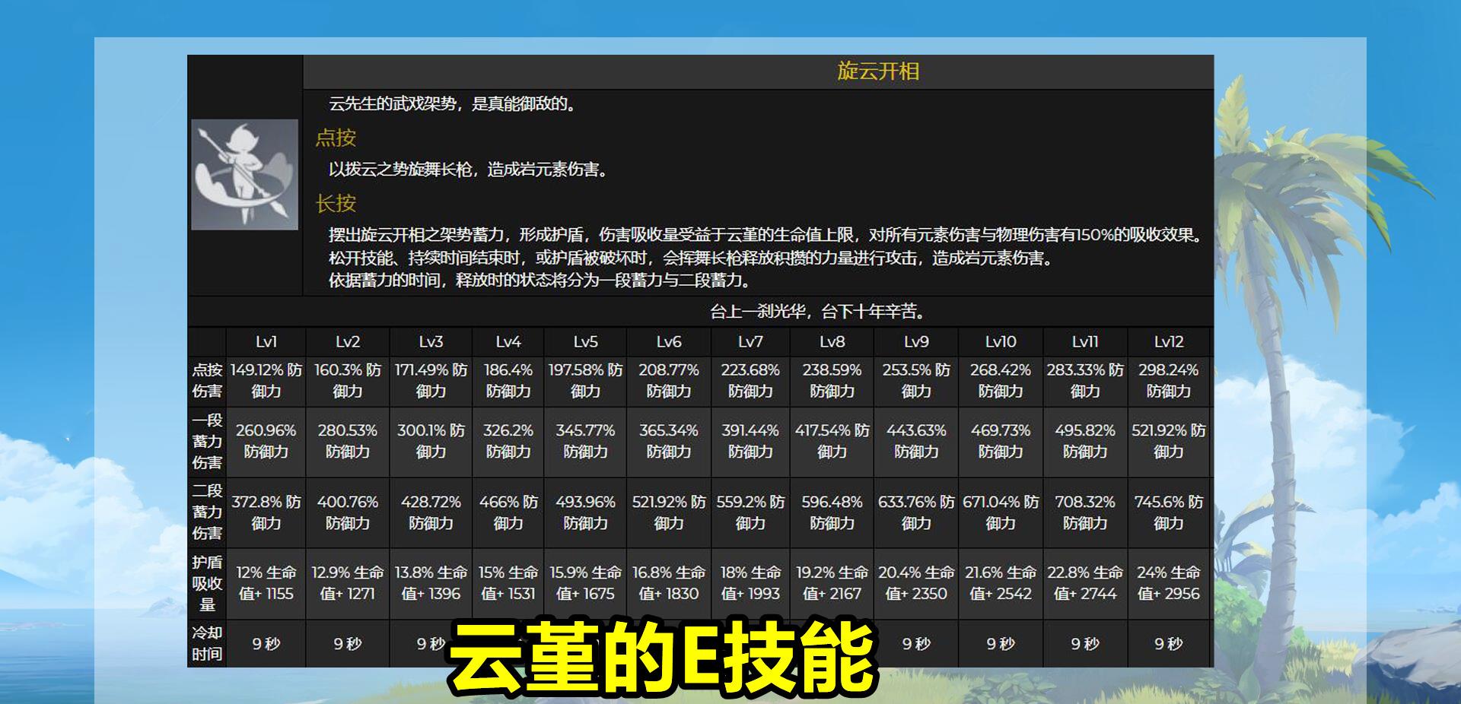Click the 745.6% 防御力 cell
Screen dimensions: 1461x704
pyautogui.click(x=1169, y=512)
